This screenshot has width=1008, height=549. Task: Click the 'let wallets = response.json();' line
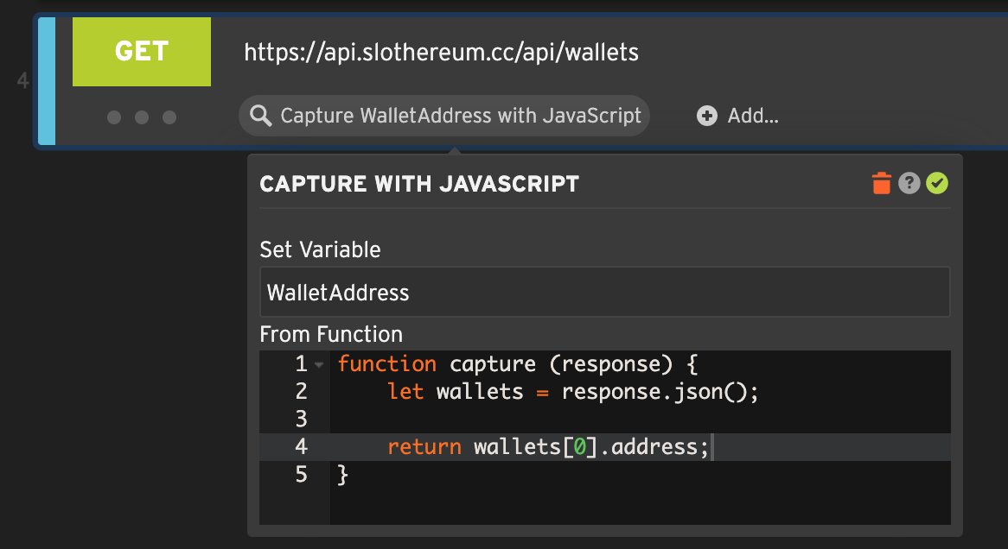[573, 392]
